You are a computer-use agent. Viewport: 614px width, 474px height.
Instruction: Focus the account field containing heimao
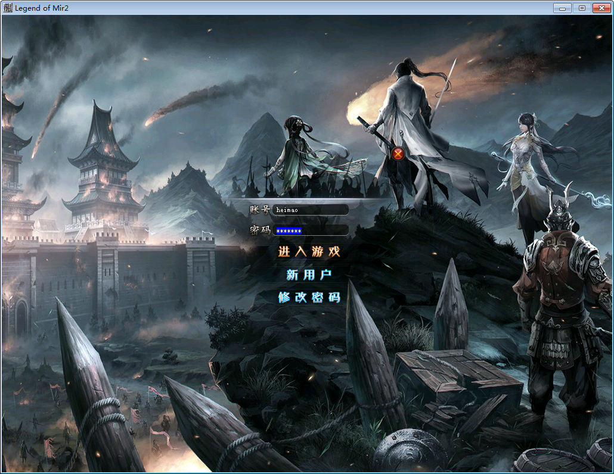(x=310, y=210)
